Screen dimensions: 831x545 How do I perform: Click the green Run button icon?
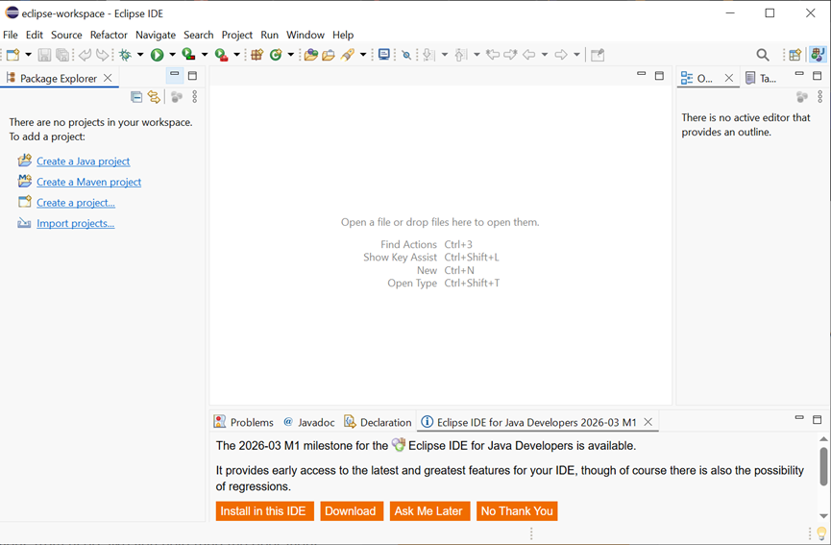[x=157, y=55]
